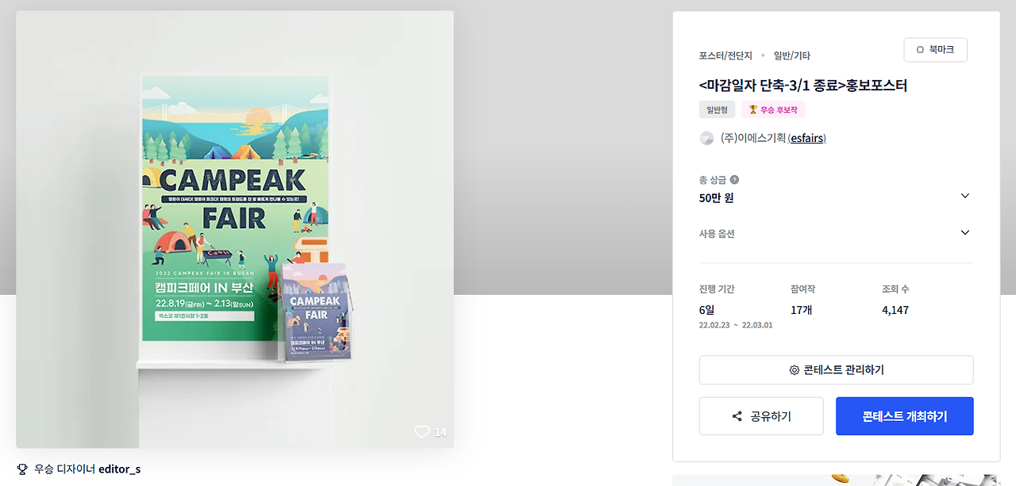Viewport: 1016px width, 486px height.
Task: Click the esfairs company avatar icon
Action: (x=706, y=138)
